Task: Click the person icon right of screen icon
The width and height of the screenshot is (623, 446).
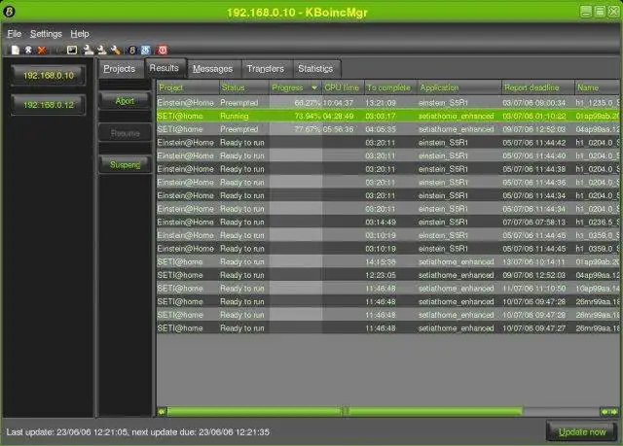Action: [x=88, y=50]
